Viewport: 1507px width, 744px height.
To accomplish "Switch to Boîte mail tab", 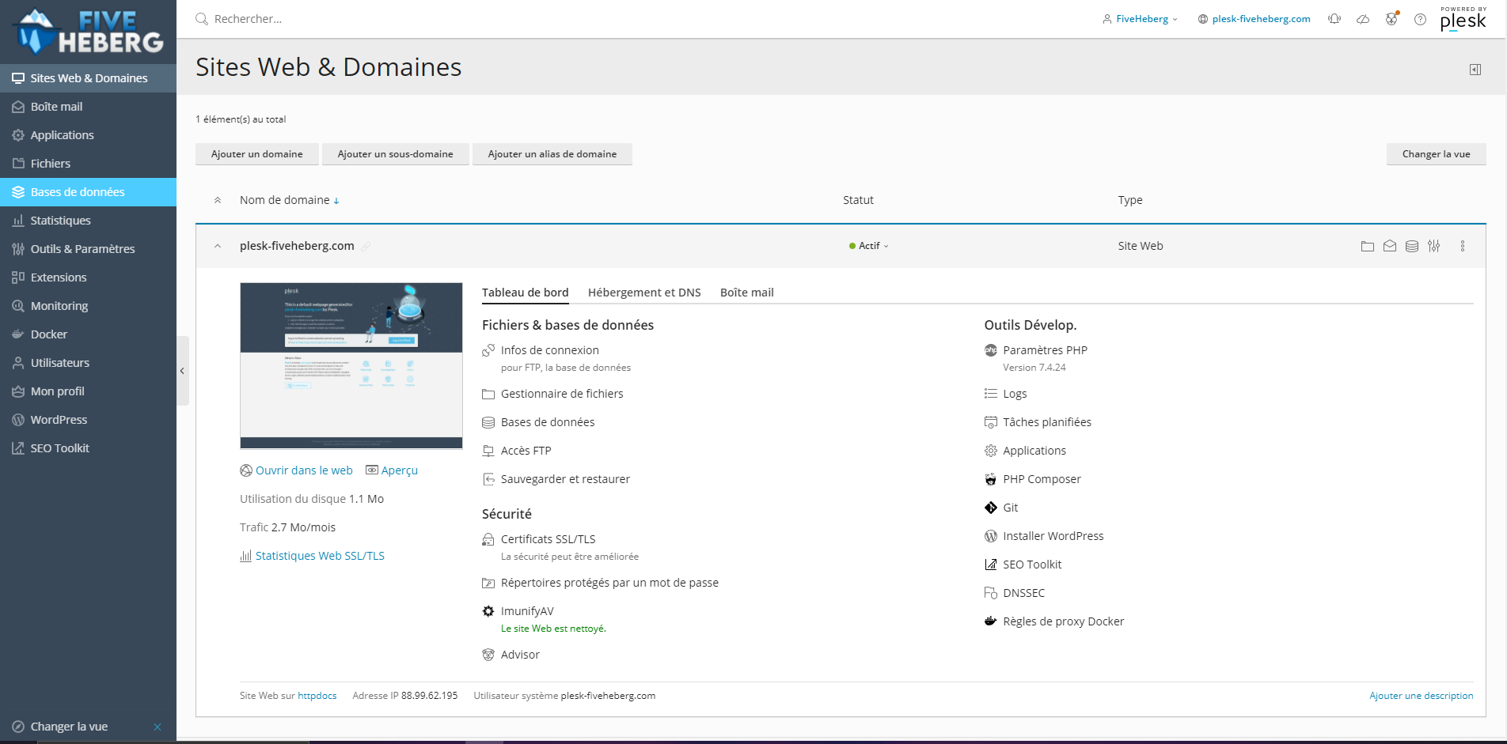I will (x=747, y=293).
